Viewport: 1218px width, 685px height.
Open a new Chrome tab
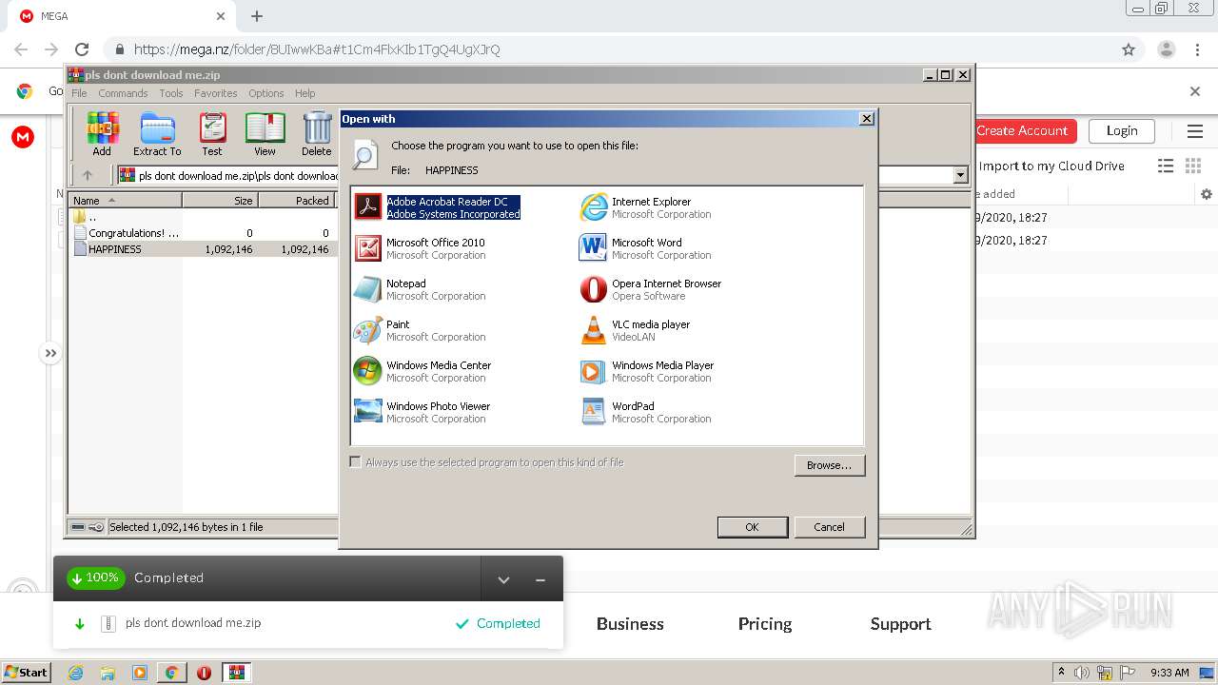[257, 16]
